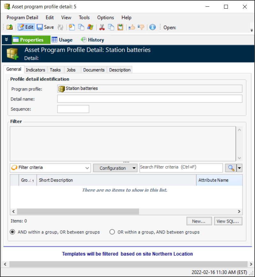Open the Usage view
The image size is (255, 277).
[62, 40]
